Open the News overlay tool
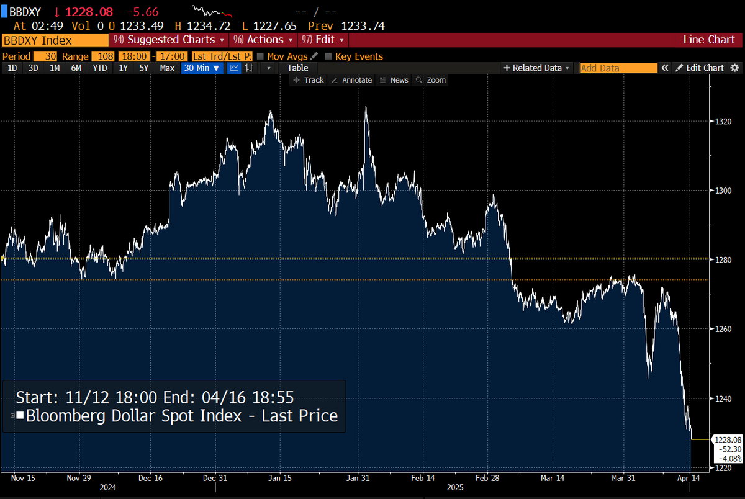Viewport: 745px width, 499px height. pyautogui.click(x=394, y=80)
